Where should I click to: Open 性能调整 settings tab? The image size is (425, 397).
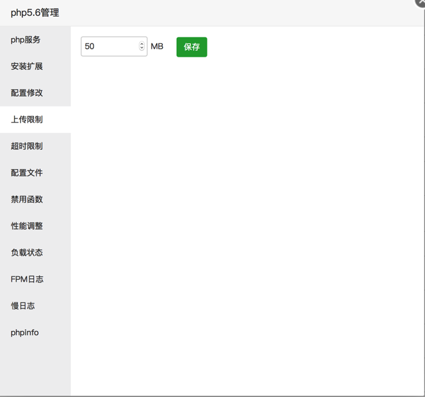35,226
